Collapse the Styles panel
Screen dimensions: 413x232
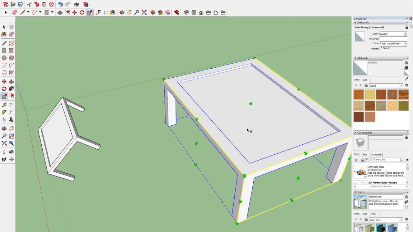tap(355, 192)
